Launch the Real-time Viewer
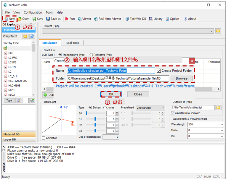The width and height of the screenshot is (226, 179). 108,19
